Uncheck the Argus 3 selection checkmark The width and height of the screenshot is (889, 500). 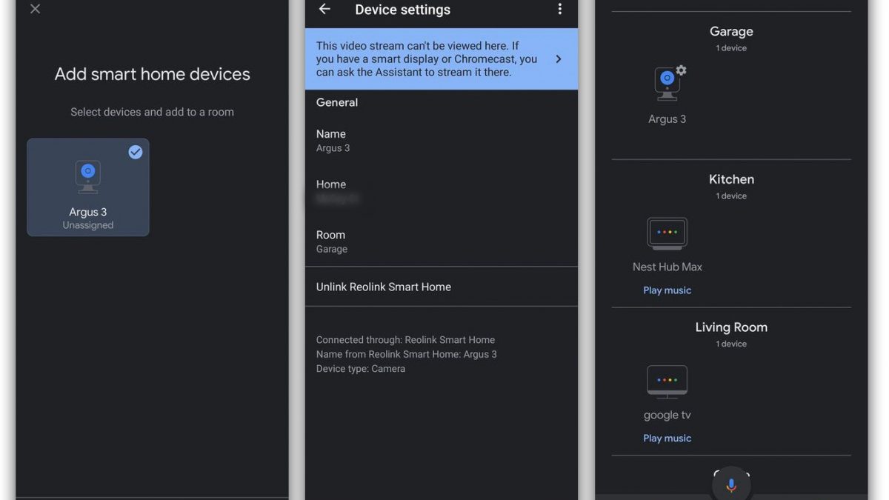136,152
